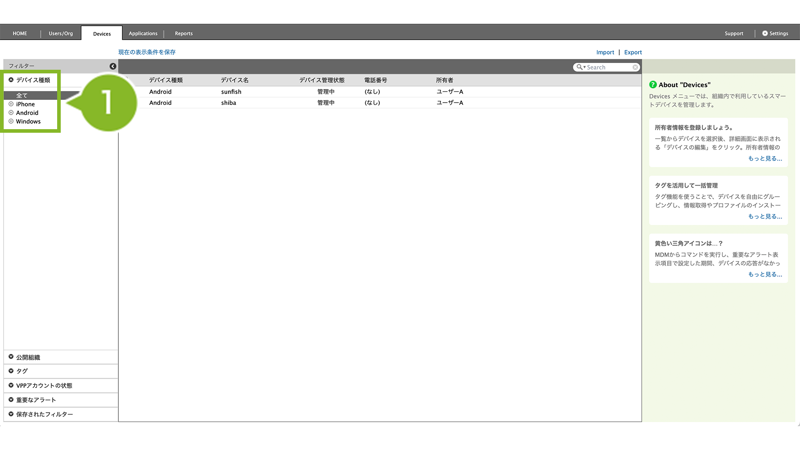Expand the タグ filter section
This screenshot has height=450, width=800.
[x=11, y=371]
